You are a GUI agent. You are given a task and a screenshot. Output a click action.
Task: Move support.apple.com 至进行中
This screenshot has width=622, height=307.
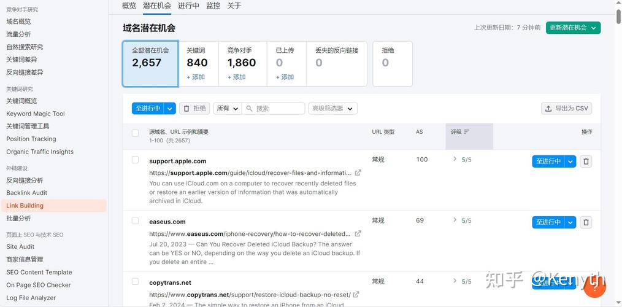[x=548, y=161]
